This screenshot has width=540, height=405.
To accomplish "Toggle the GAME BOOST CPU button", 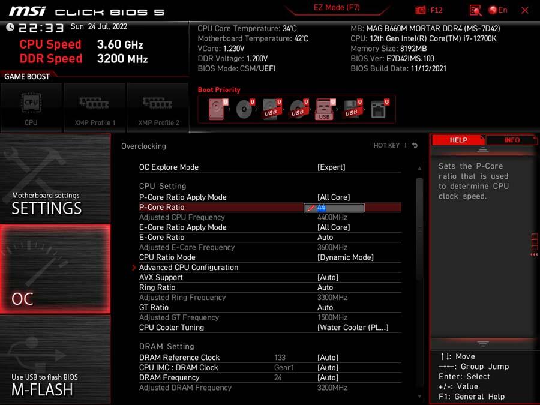I will click(31, 108).
